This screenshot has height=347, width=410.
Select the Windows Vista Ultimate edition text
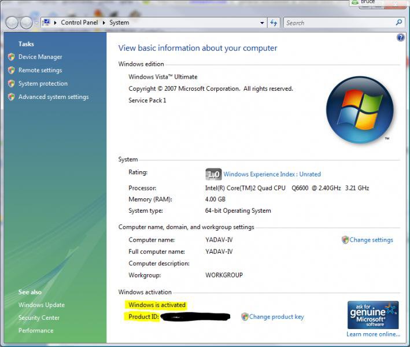pyautogui.click(x=163, y=77)
